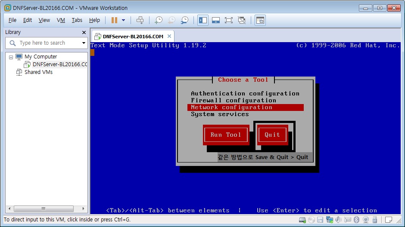Toggle the thumbnail bar view button

pos(216,20)
